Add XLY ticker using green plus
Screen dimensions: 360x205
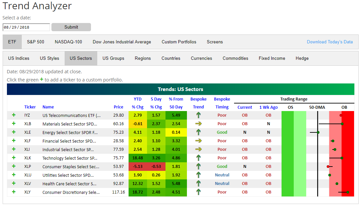coord(14,192)
